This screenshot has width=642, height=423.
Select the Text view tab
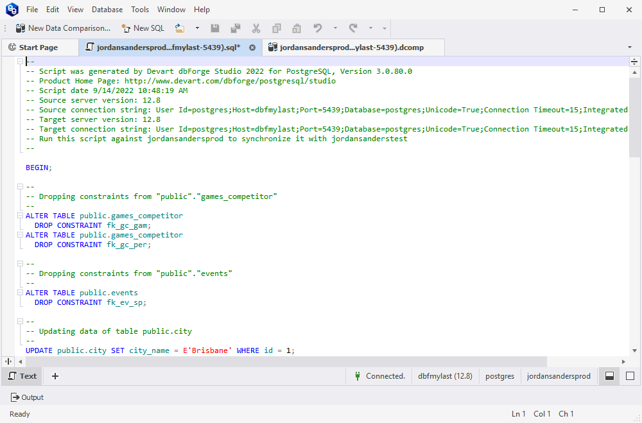click(22, 376)
